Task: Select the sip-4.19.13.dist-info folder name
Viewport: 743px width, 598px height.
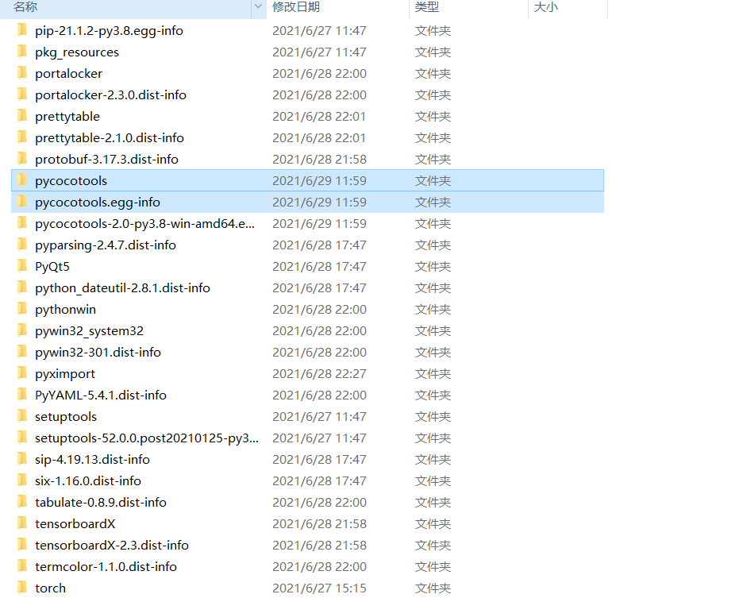Action: (92, 460)
